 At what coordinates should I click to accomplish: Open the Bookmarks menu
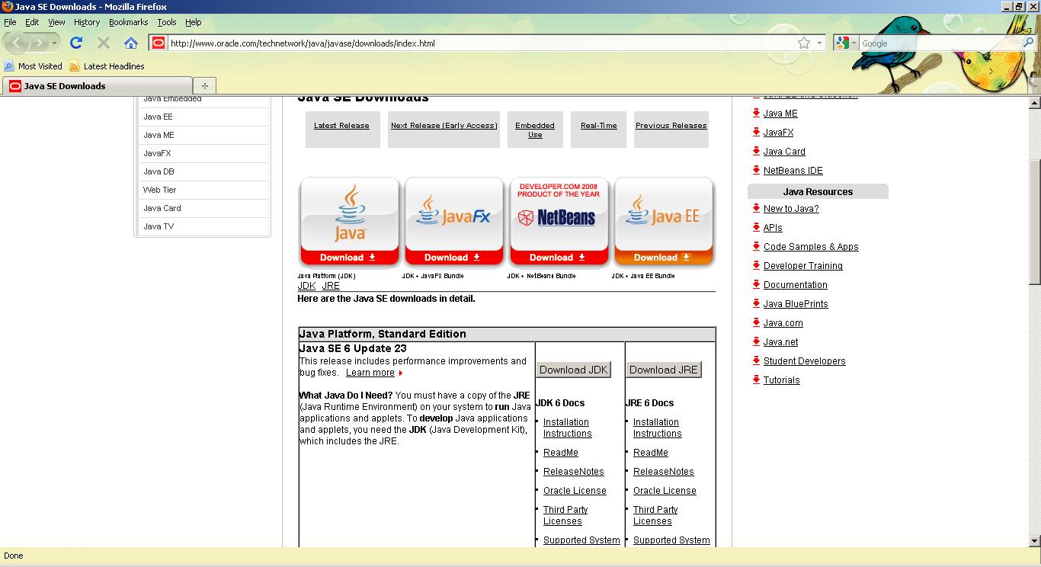point(128,22)
